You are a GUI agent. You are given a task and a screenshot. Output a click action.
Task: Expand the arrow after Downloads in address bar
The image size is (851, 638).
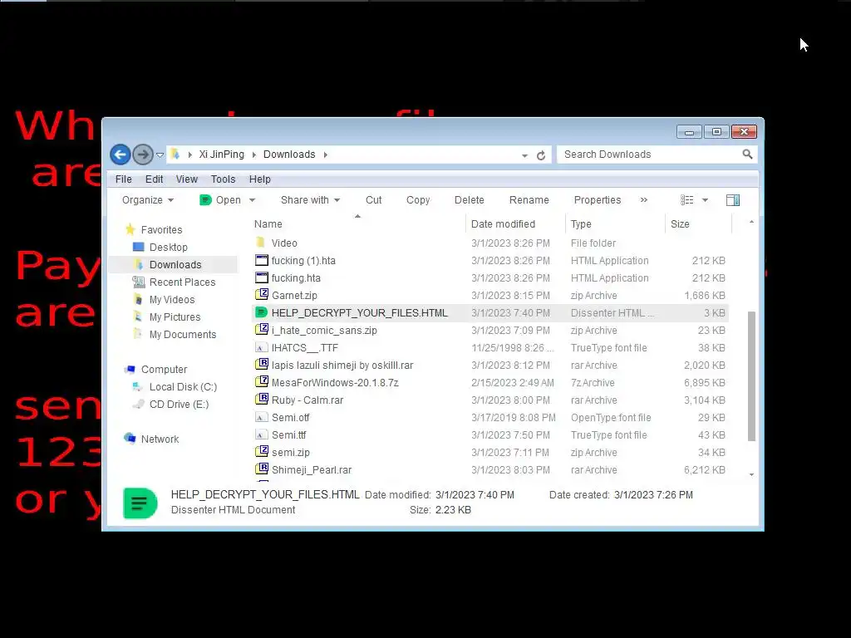click(x=326, y=155)
